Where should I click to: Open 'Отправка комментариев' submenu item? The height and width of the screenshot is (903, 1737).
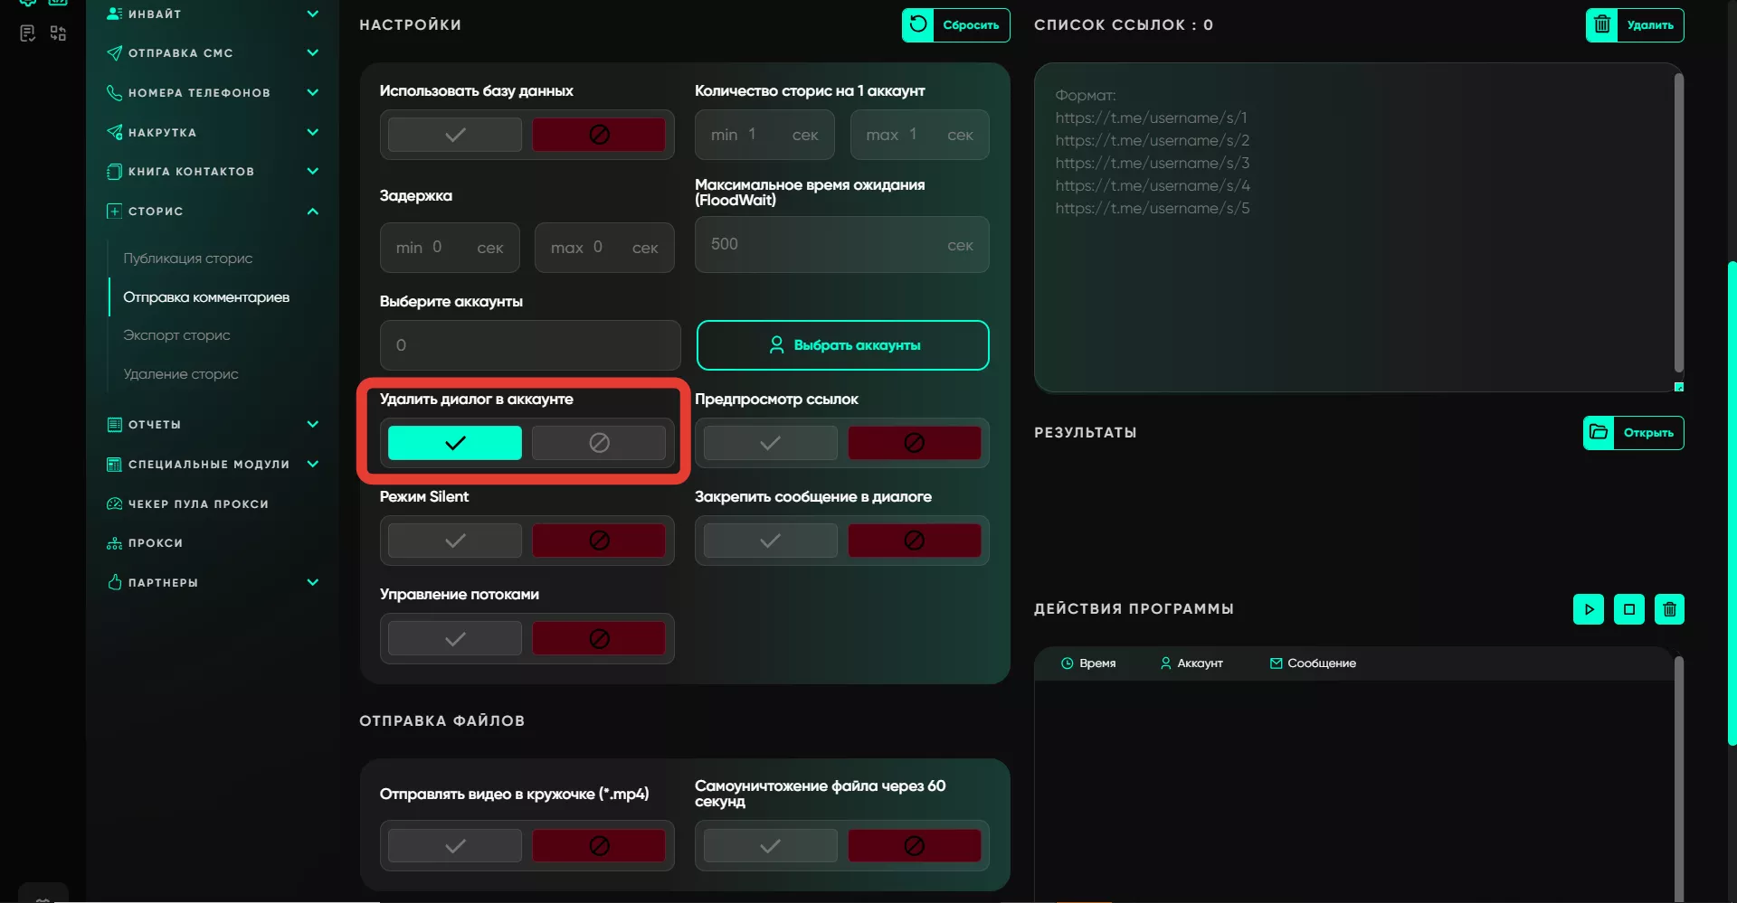click(206, 297)
